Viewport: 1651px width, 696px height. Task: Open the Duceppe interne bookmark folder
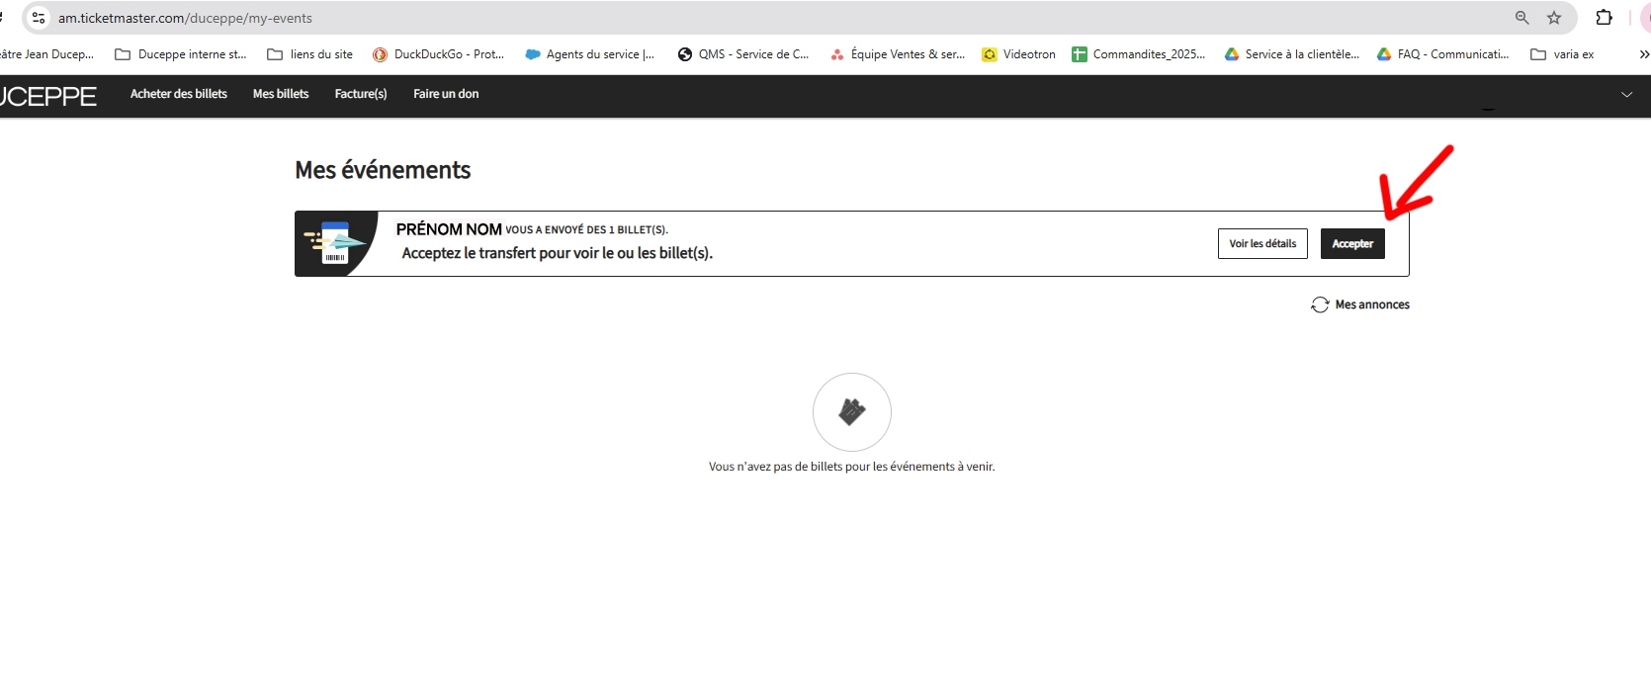(x=181, y=54)
